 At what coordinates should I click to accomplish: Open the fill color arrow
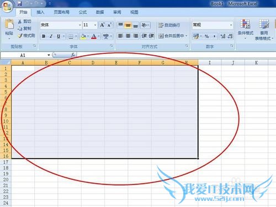coord(88,36)
